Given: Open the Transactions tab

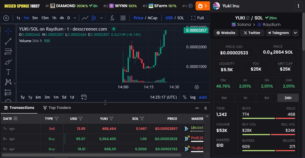Looking at the screenshot, I should 19,108.
